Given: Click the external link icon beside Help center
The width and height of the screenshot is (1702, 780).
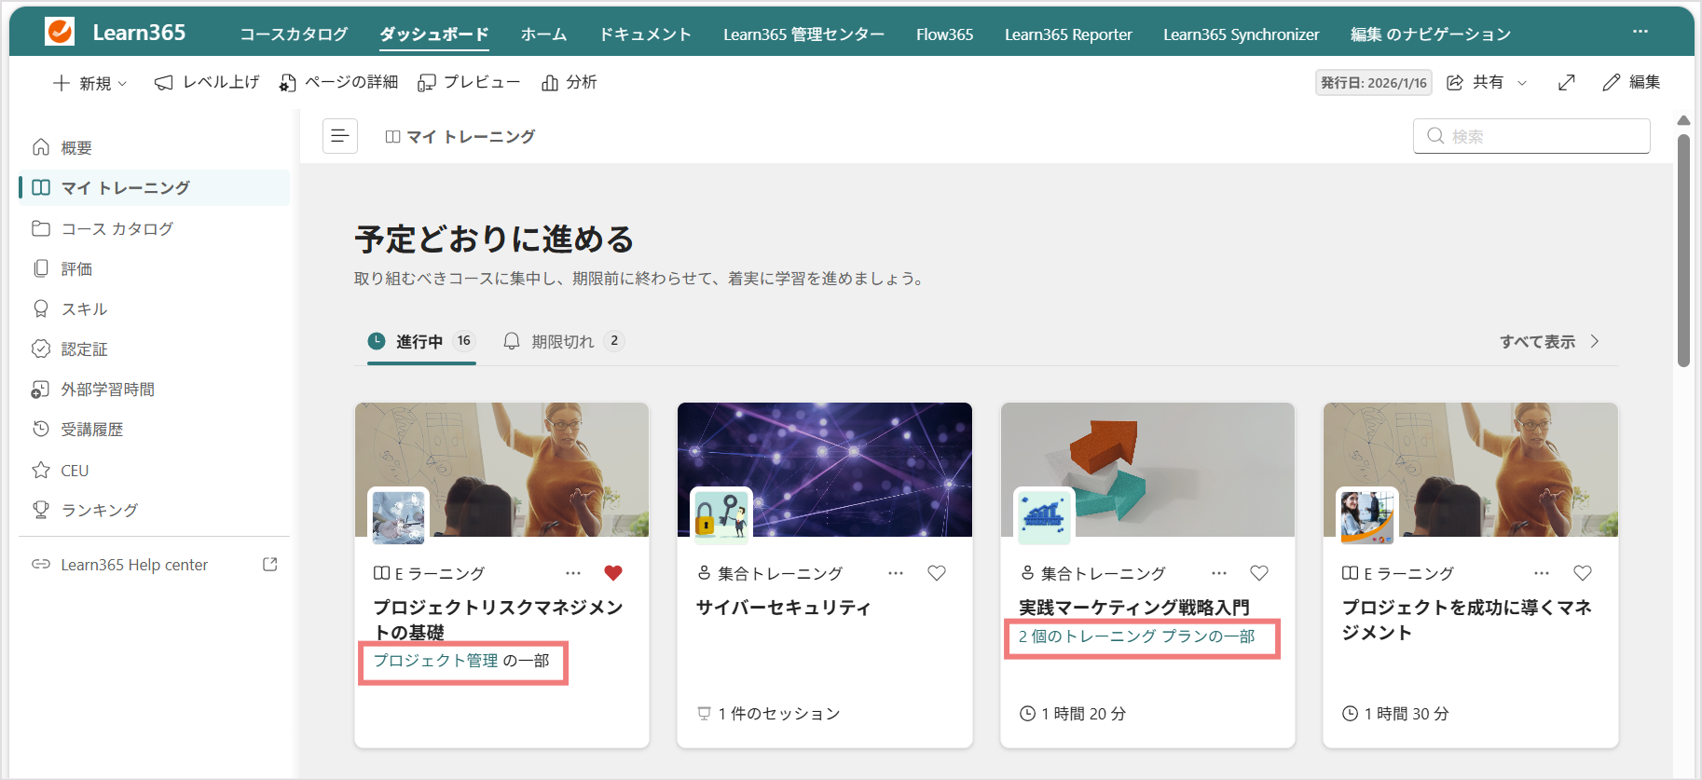Looking at the screenshot, I should [x=270, y=564].
